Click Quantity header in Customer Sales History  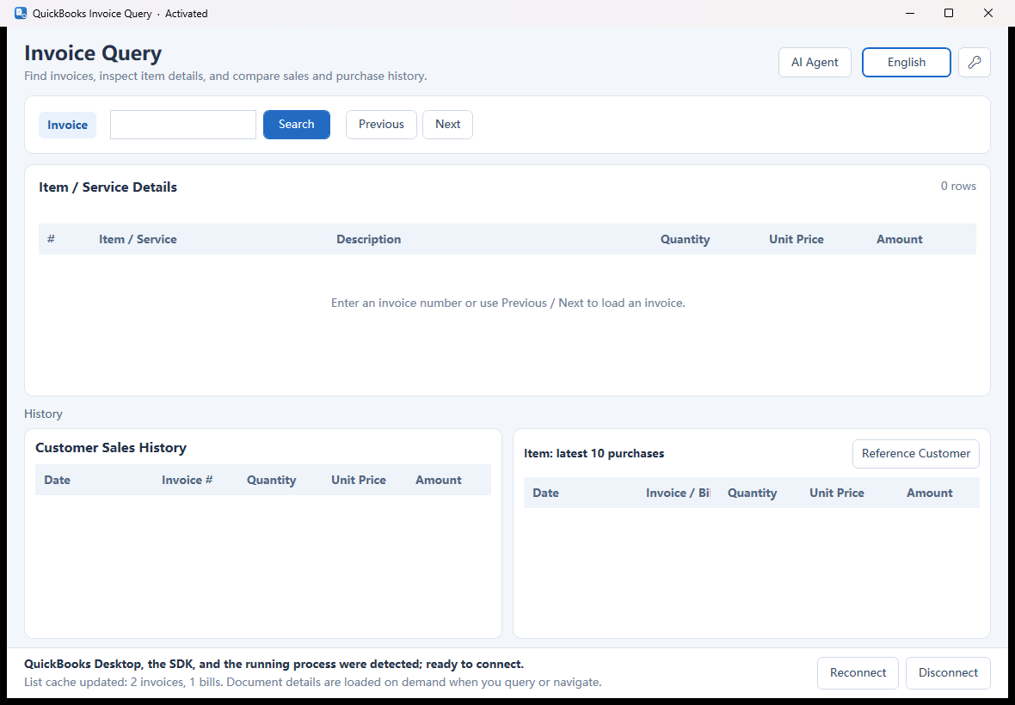(x=271, y=480)
